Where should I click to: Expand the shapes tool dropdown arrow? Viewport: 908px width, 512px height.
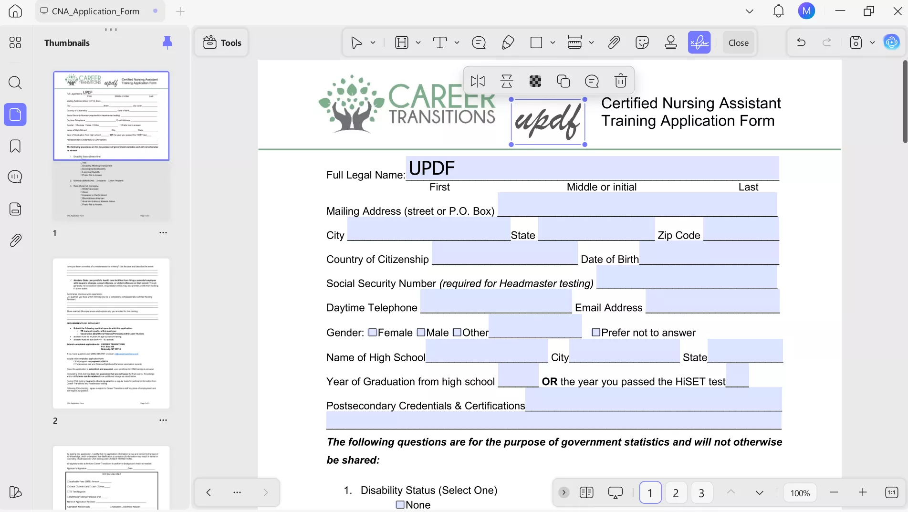[x=553, y=42]
